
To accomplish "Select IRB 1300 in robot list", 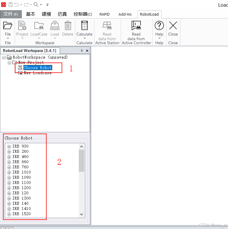I will [22, 198].
